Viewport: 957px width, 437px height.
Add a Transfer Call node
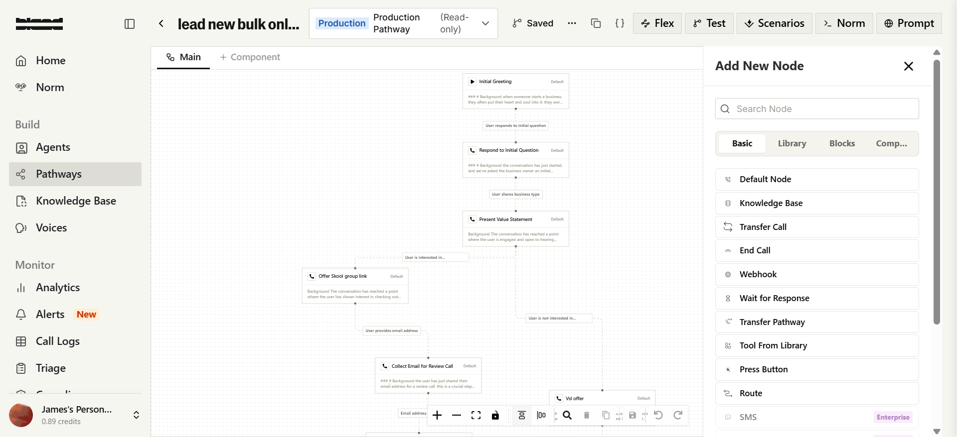point(817,227)
